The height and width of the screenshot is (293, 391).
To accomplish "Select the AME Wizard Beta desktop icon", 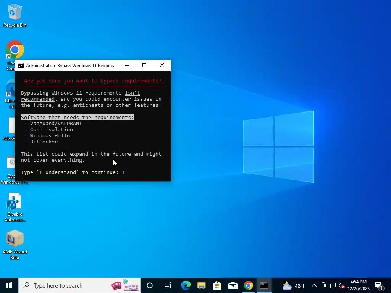I will click(x=15, y=245).
